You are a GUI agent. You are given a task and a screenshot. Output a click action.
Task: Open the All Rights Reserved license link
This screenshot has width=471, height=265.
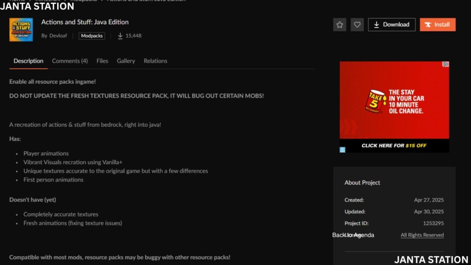[422, 235]
